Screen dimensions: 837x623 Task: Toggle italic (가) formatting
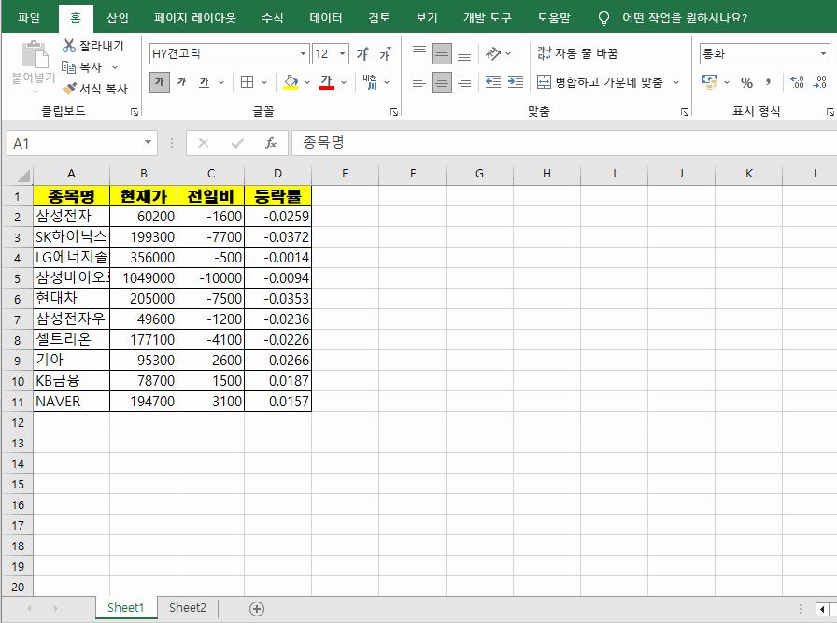[x=181, y=82]
